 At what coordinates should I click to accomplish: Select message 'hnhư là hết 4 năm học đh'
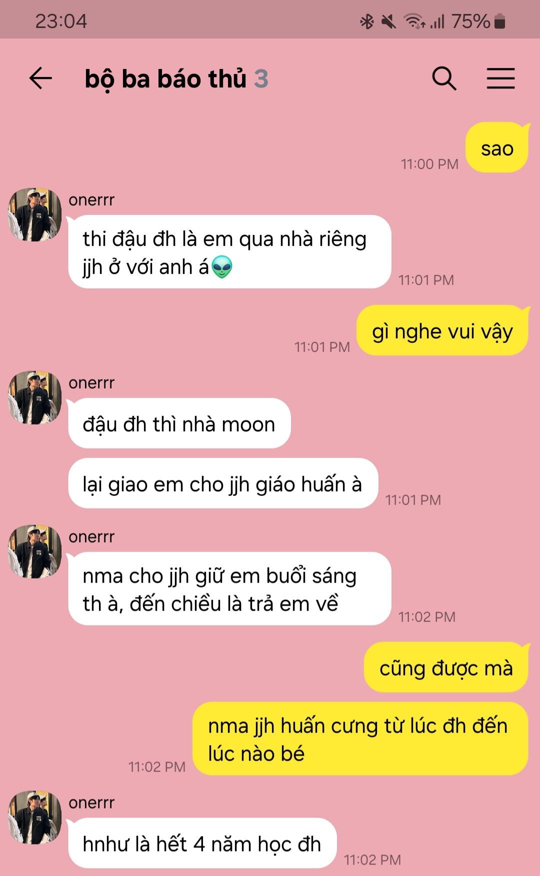(202, 843)
